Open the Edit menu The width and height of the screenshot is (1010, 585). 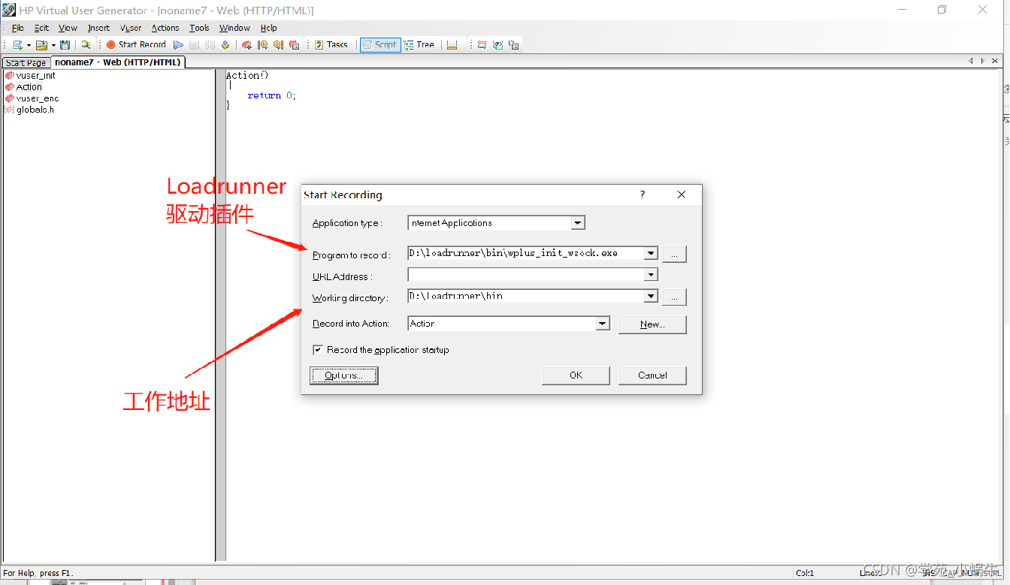pyautogui.click(x=41, y=28)
